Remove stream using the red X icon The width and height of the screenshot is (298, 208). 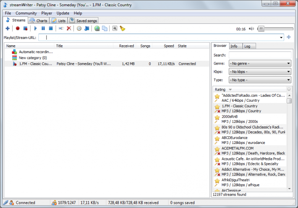click(x=69, y=28)
